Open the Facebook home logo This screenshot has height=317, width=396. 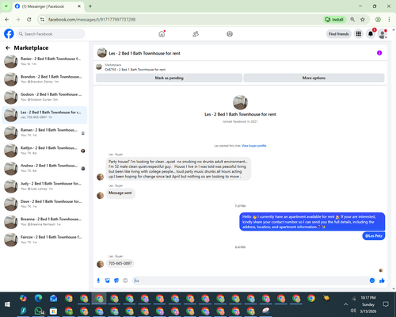click(x=9, y=34)
